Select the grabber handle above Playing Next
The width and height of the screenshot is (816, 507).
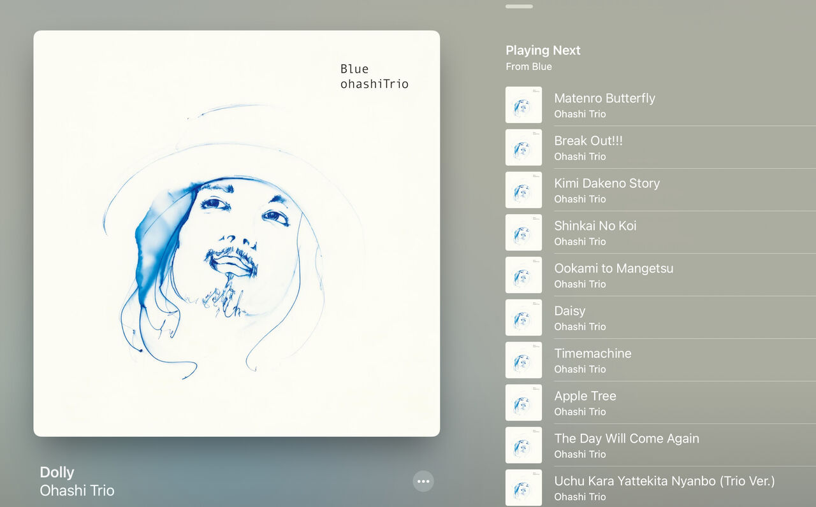click(519, 6)
